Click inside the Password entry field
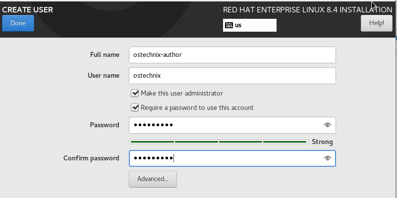The width and height of the screenshot is (397, 198). 232,125
